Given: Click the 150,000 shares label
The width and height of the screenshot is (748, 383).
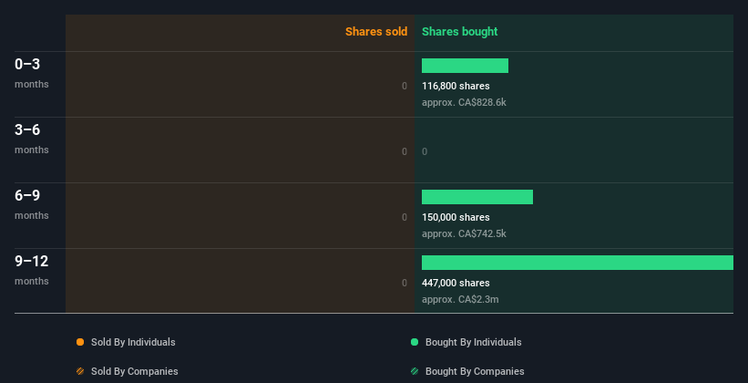Looking at the screenshot, I should click(456, 217).
